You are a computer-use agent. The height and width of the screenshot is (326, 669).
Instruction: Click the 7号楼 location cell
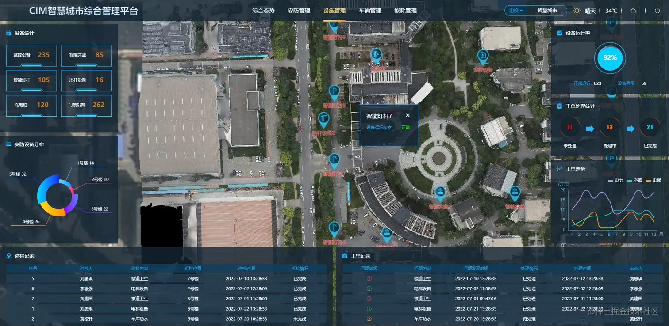click(x=193, y=279)
